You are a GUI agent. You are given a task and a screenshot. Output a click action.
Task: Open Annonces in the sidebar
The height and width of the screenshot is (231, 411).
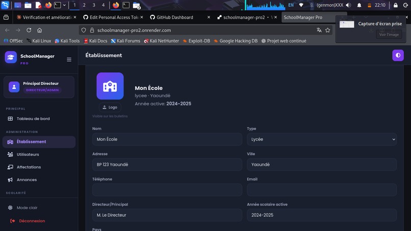[39, 179]
